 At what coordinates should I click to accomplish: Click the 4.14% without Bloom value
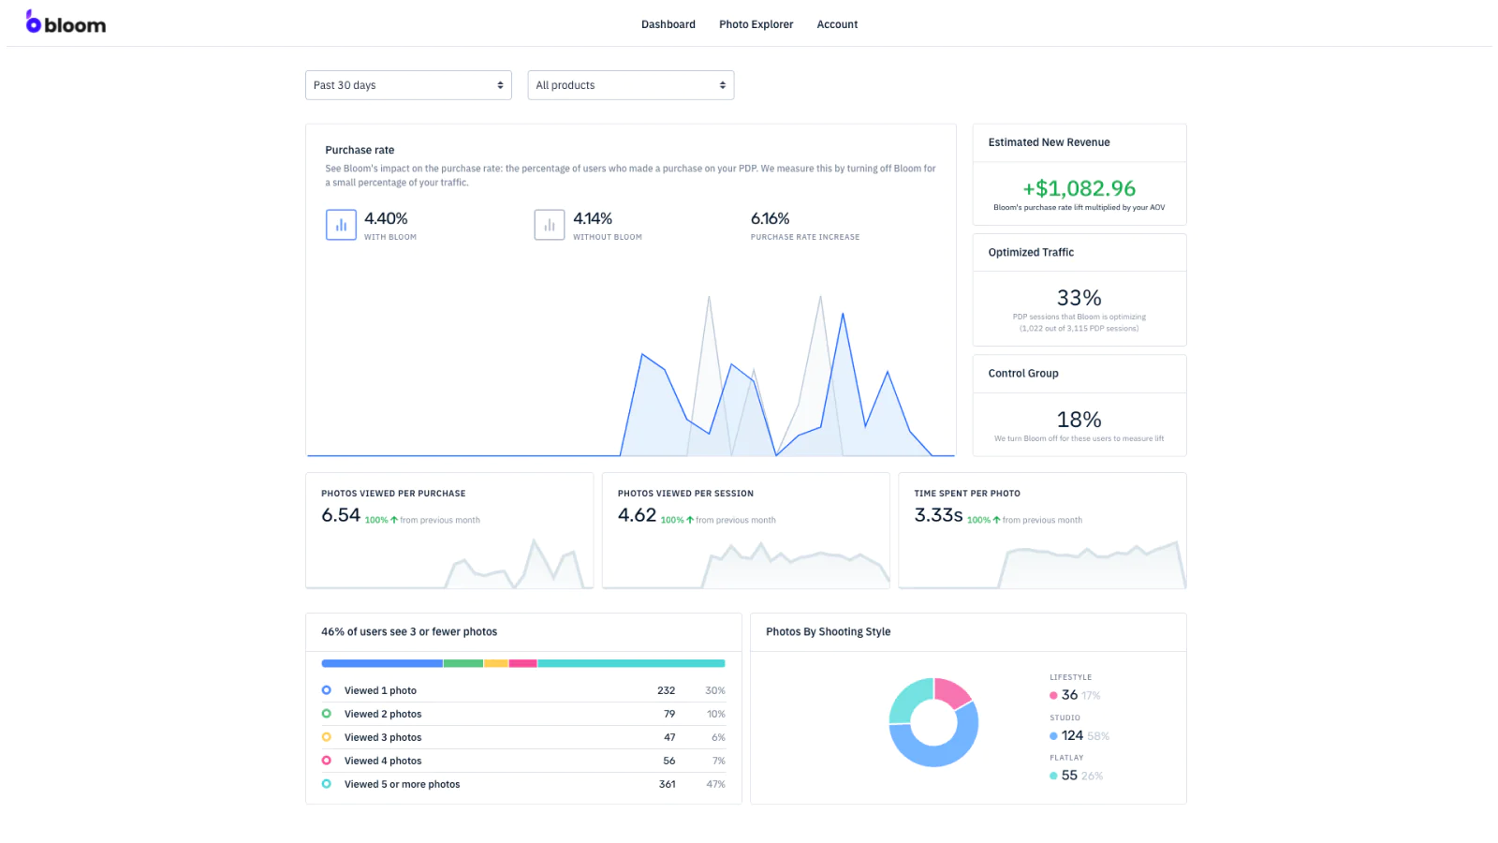click(x=593, y=218)
